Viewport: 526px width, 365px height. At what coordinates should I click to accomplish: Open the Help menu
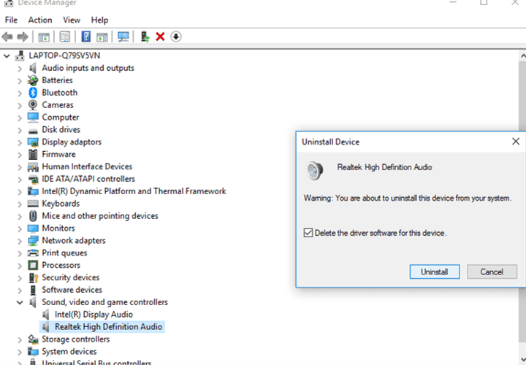[x=99, y=20]
